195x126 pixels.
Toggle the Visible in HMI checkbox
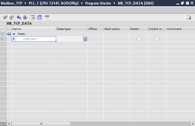[157, 39]
